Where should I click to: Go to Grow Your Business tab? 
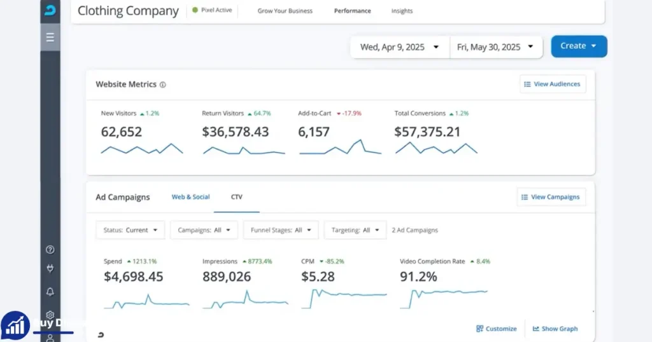[285, 11]
